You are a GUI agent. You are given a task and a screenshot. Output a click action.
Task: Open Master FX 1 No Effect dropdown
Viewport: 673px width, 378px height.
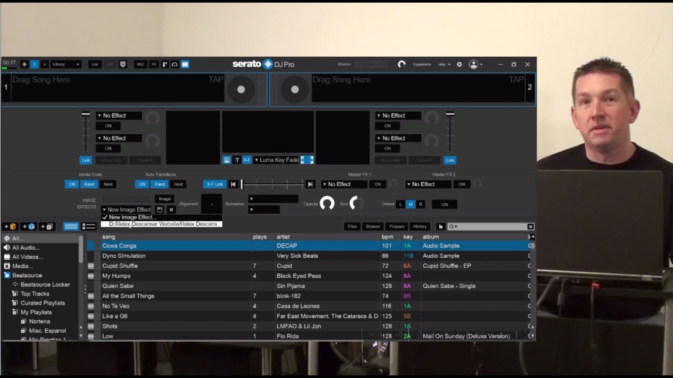pos(344,184)
